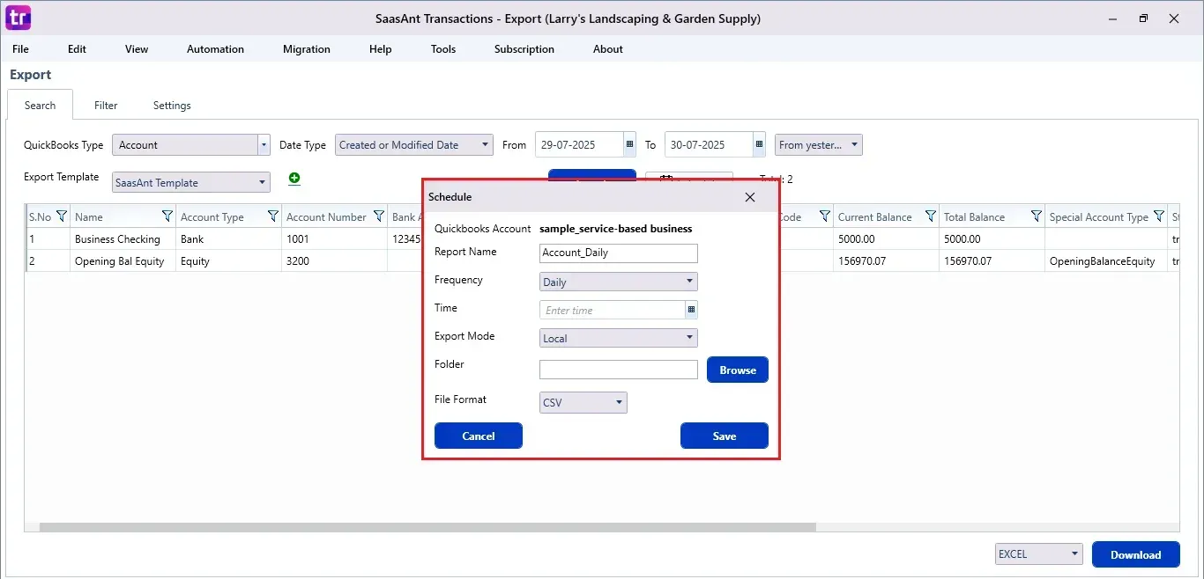Select the 'Opening Bal Equity' name cell
Image resolution: width=1204 pixels, height=579 pixels.
[123, 260]
